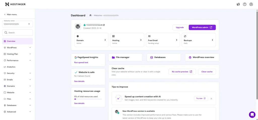See details for Hosting resources usage
The width and height of the screenshot is (258, 120).
click(x=79, y=103)
